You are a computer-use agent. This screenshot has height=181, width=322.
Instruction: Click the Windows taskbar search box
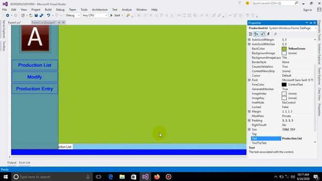coord(52,176)
